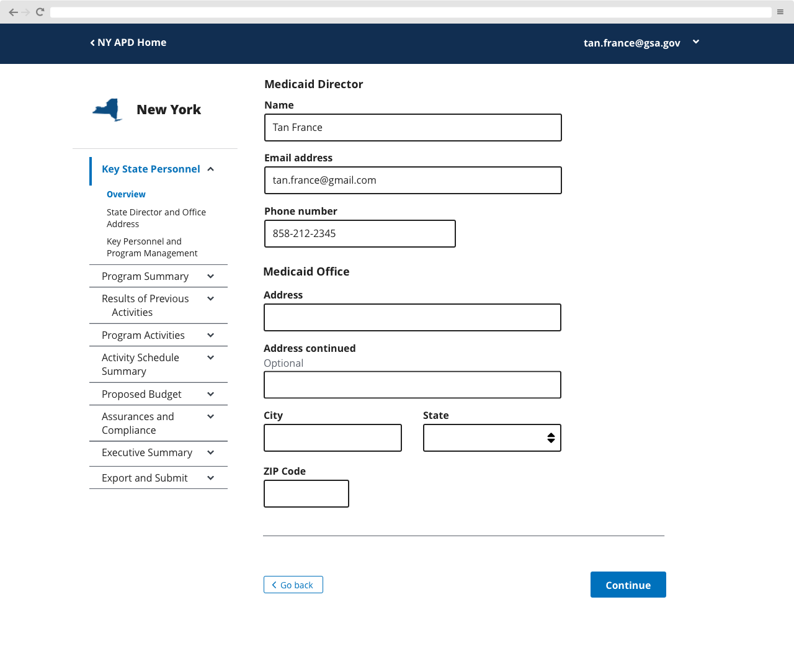
Task: Click the New York state map icon
Action: (107, 109)
